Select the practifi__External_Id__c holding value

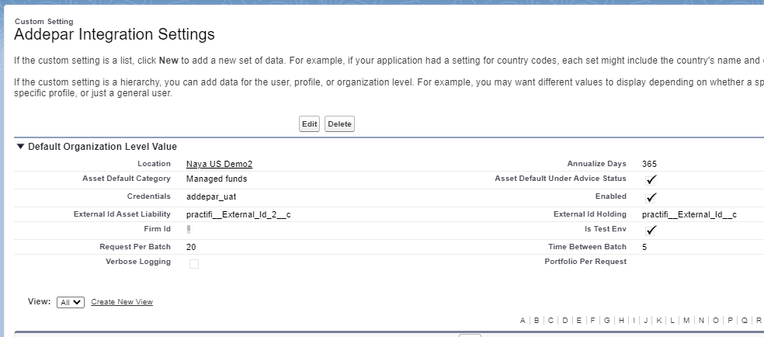(689, 214)
